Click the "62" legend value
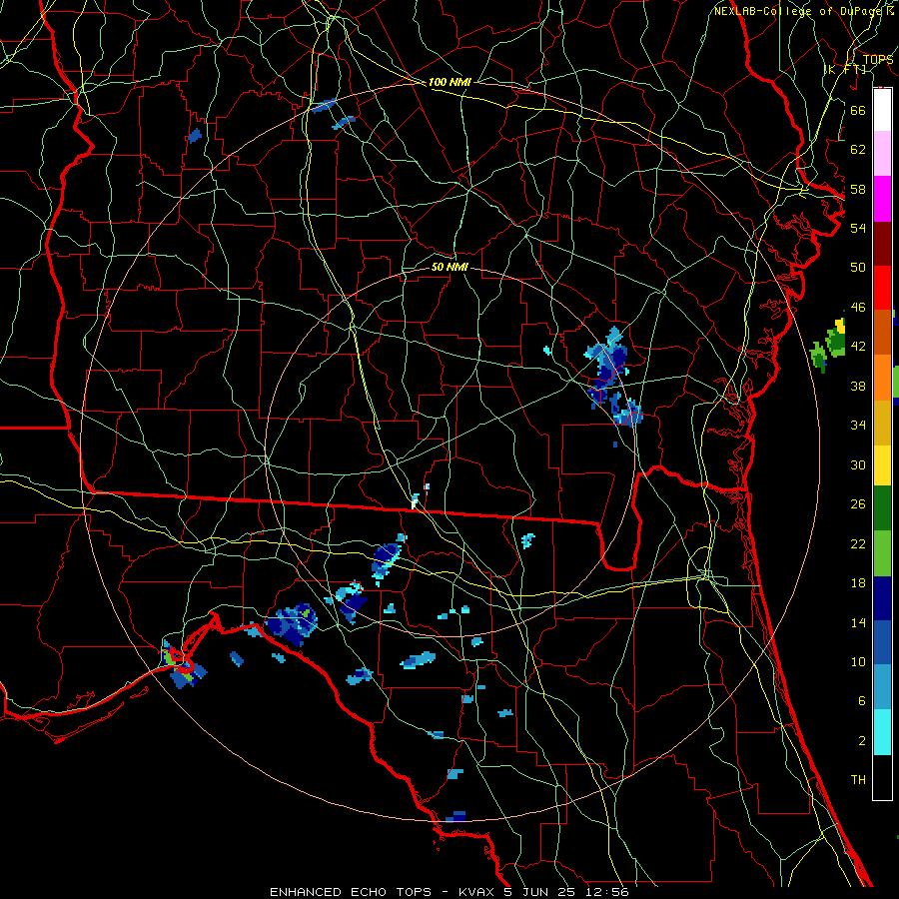899x899 pixels. coord(858,150)
